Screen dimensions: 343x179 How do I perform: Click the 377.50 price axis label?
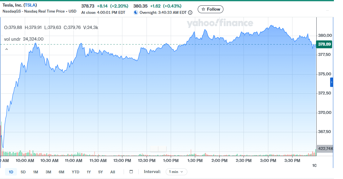pyautogui.click(x=324, y=55)
